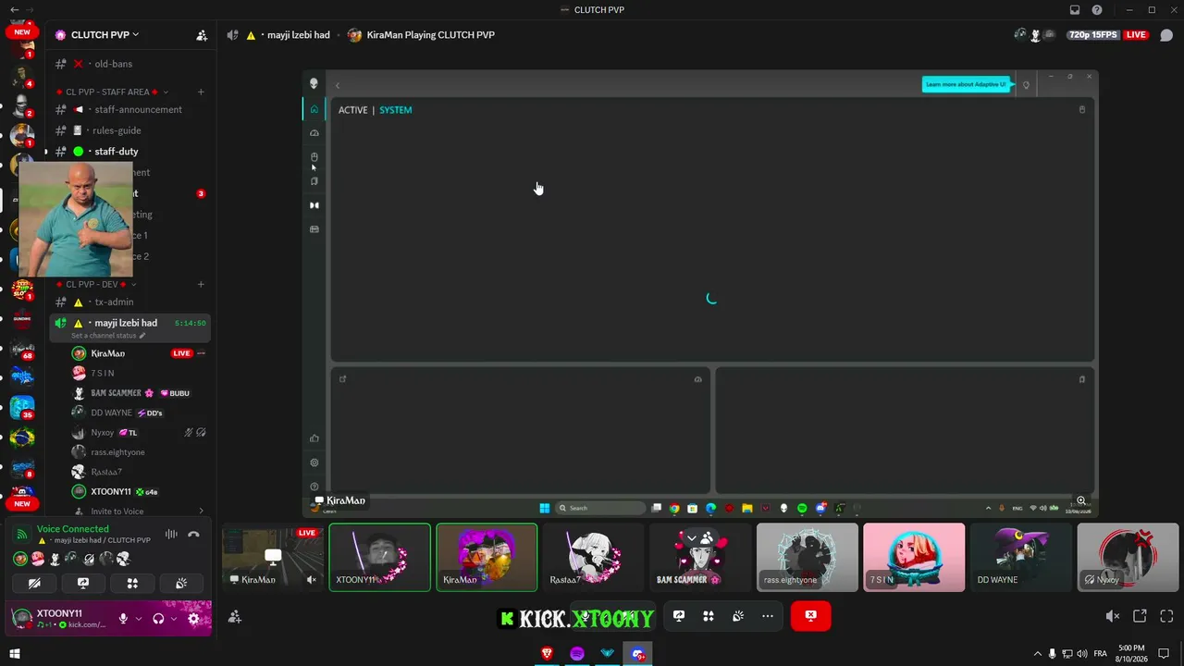
Task: Open the activities icon in the call control bar
Action: tap(709, 616)
